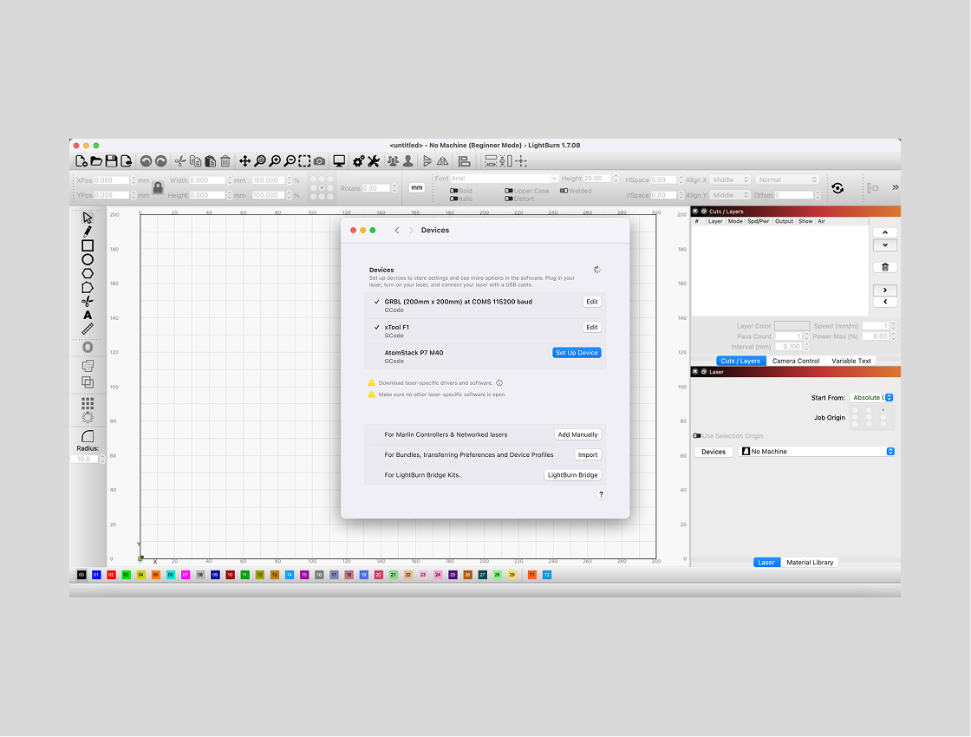Click the camera capture icon in toolbar

click(x=320, y=161)
